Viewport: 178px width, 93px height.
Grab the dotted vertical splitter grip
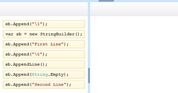coord(89,75)
